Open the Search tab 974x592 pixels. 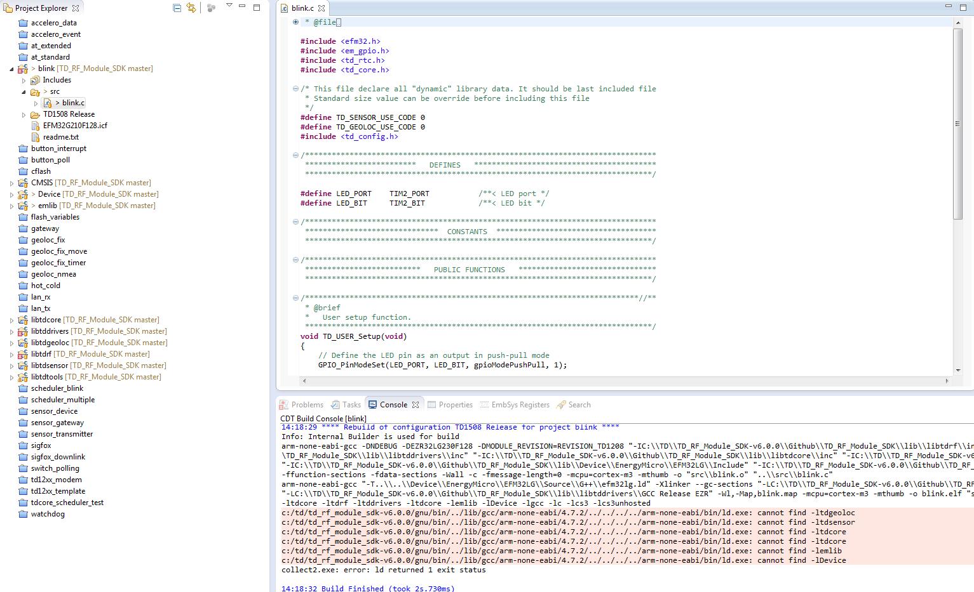pyautogui.click(x=574, y=404)
